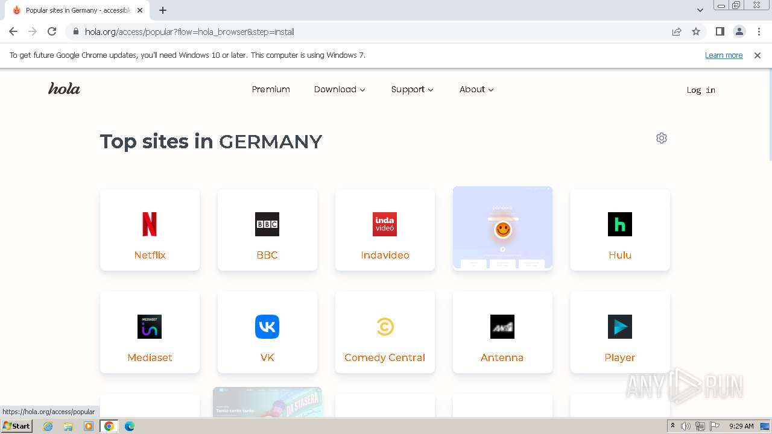Go back to previous page
Viewport: 772px width, 434px height.
13,31
